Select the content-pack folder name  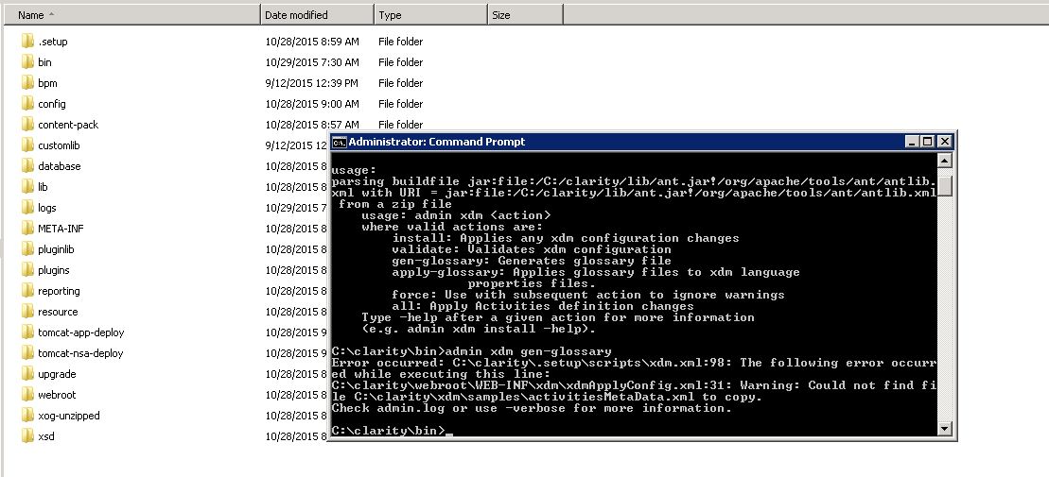coord(68,125)
